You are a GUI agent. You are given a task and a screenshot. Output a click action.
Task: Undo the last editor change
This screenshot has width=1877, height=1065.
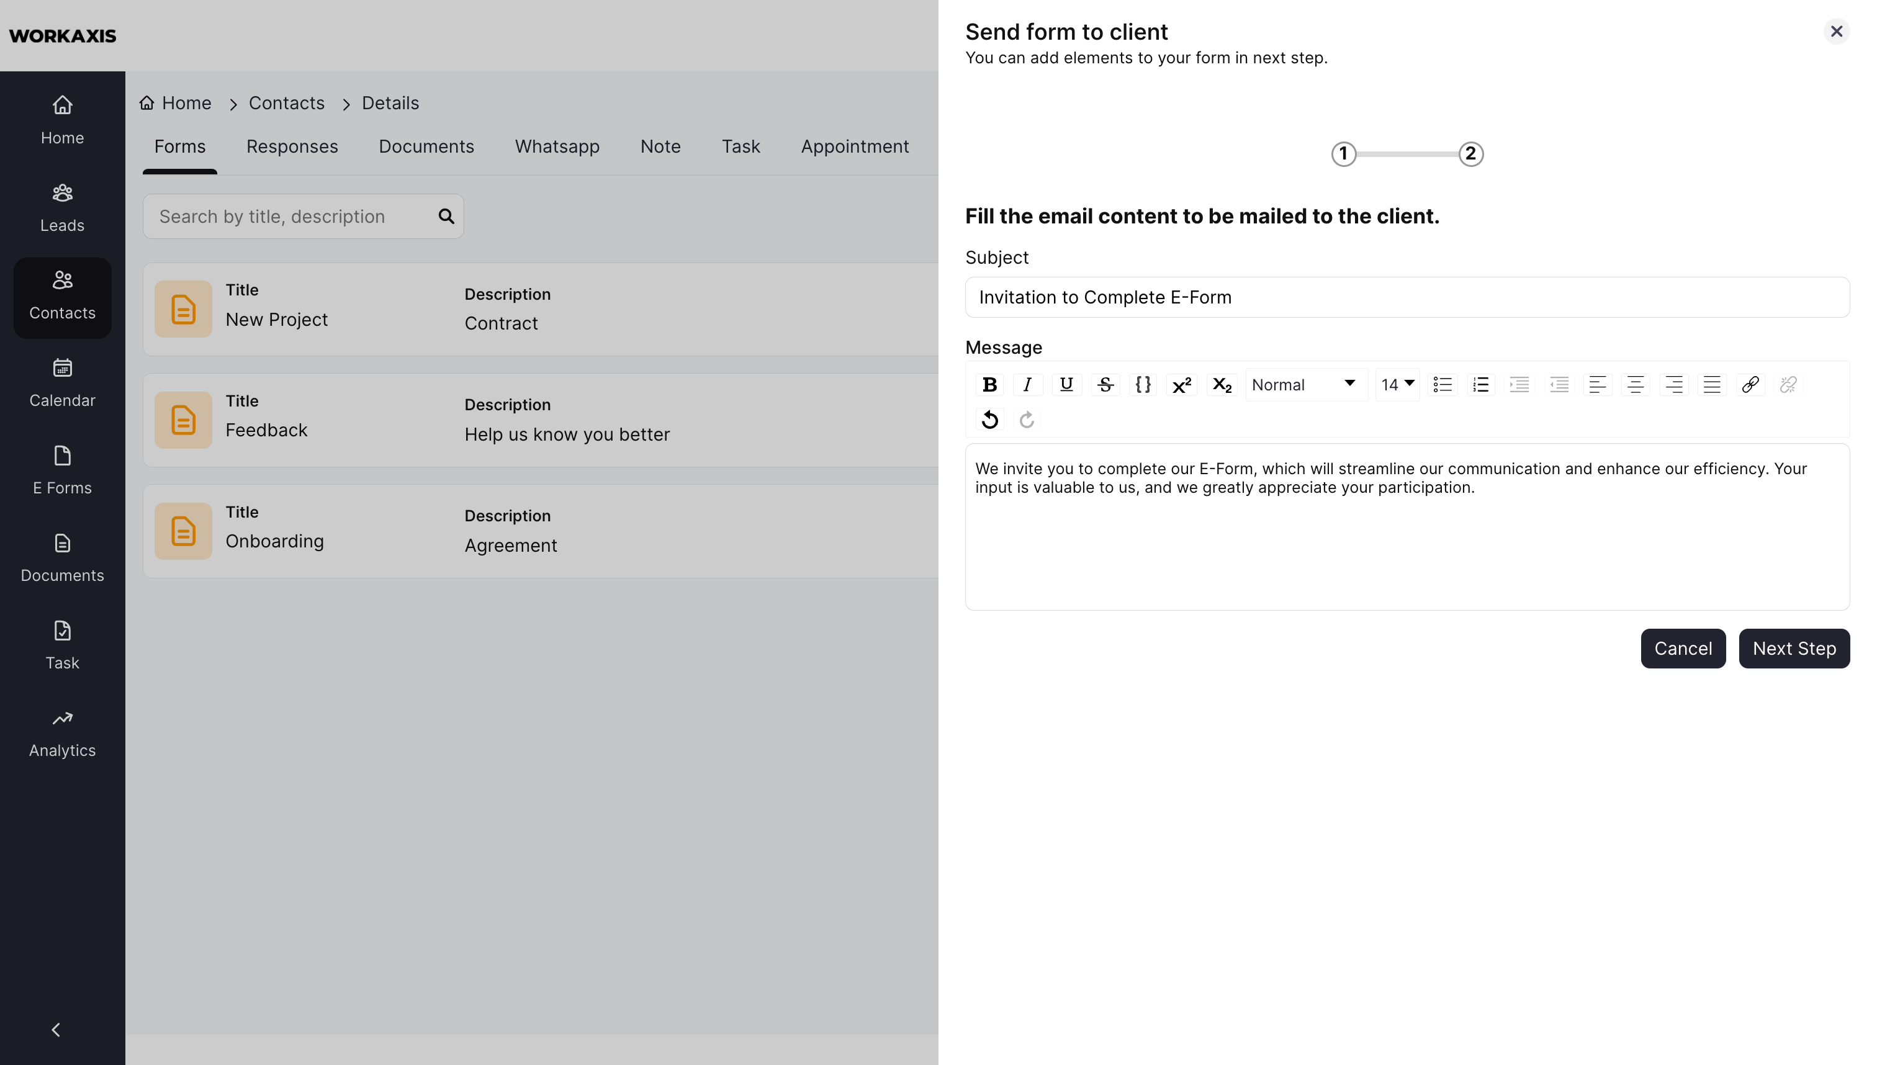click(x=989, y=420)
